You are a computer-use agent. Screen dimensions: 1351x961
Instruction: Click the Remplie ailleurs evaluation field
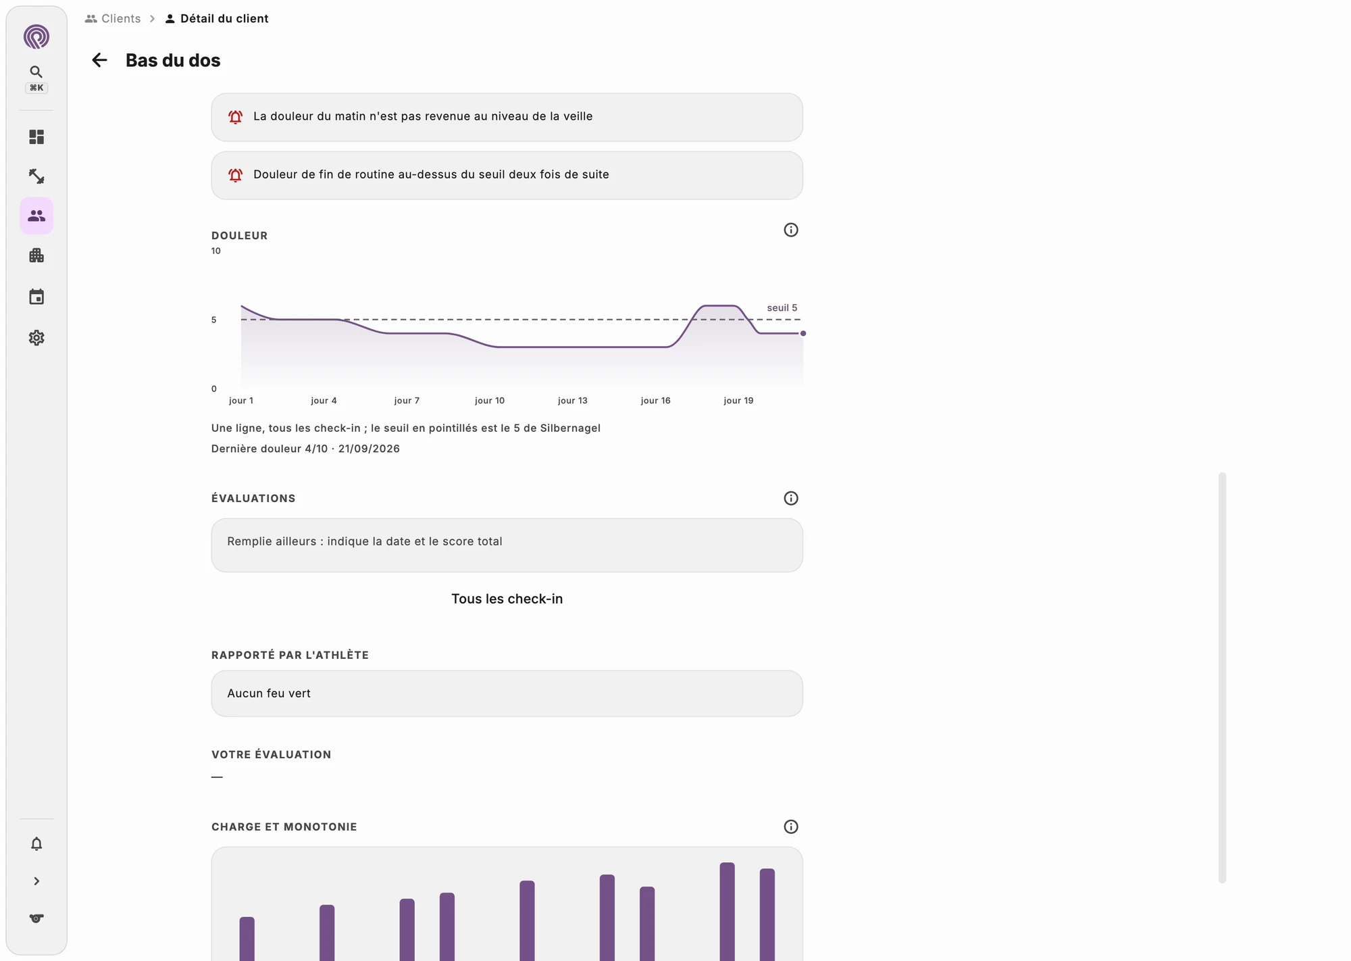[507, 545]
